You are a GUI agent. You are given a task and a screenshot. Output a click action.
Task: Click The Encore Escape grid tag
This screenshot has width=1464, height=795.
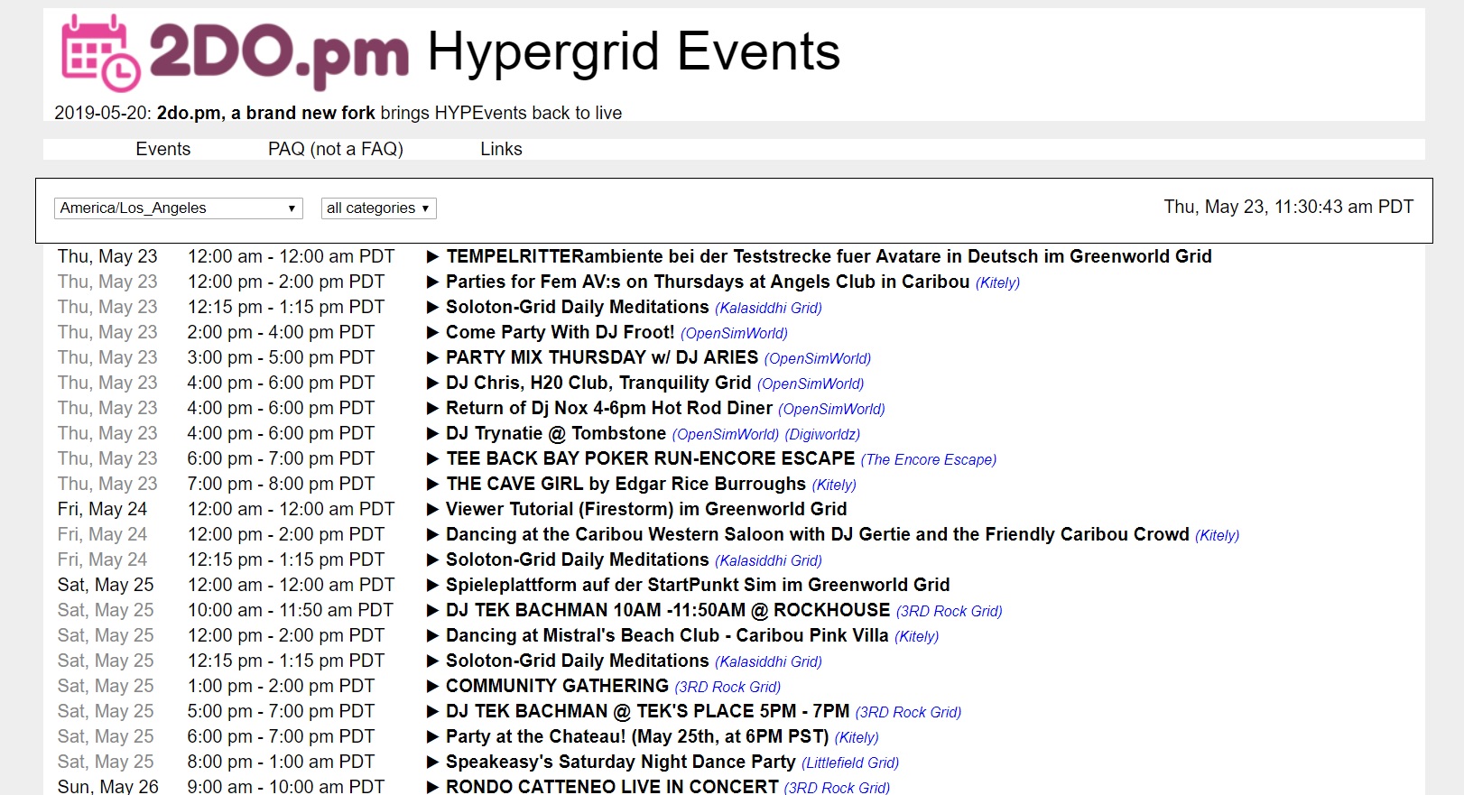(x=929, y=459)
